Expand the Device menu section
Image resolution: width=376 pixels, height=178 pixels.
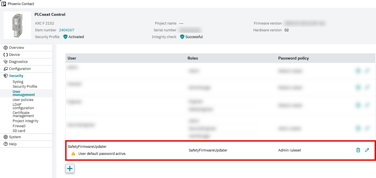[26, 55]
